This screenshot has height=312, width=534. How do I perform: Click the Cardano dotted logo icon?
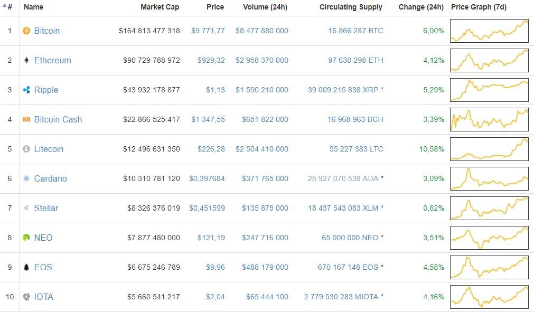point(26,178)
